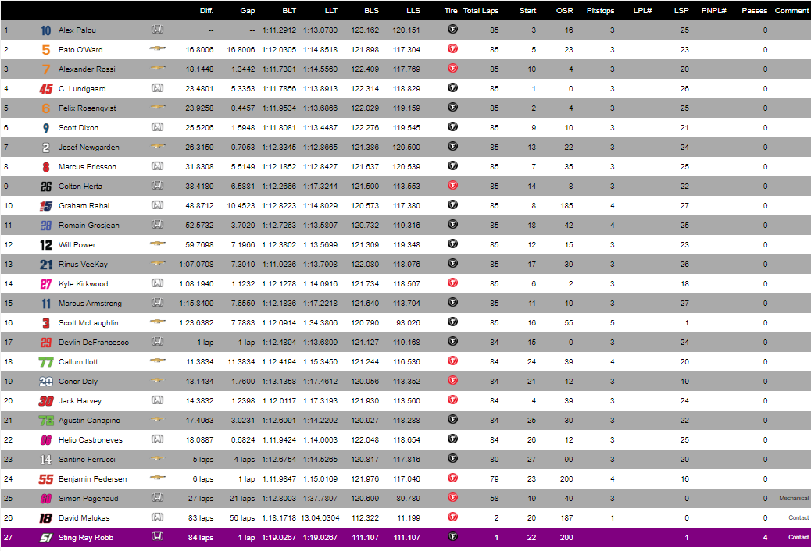811x551 pixels.
Task: Click the black primary tire icon on Scott Dixon's row
Action: coord(452,127)
